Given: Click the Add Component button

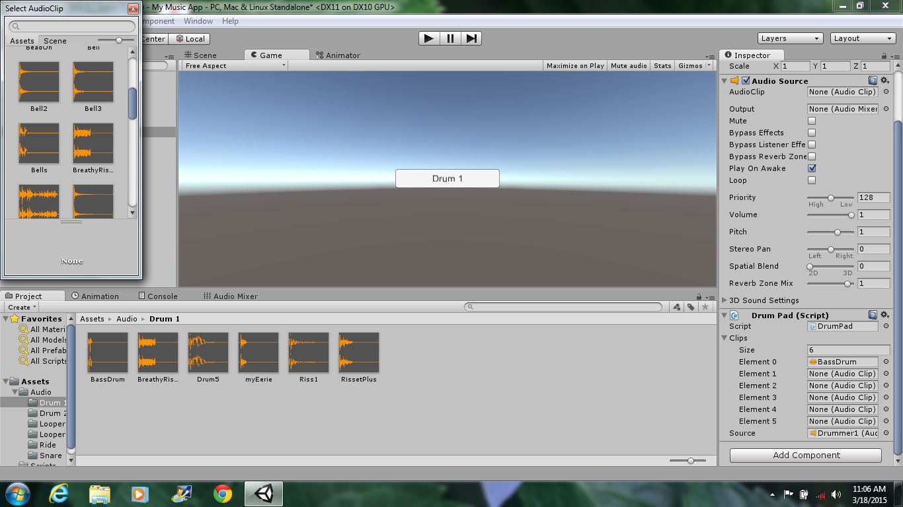Looking at the screenshot, I should (806, 456).
